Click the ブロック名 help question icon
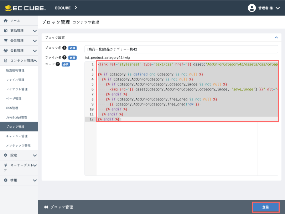 point(64,48)
